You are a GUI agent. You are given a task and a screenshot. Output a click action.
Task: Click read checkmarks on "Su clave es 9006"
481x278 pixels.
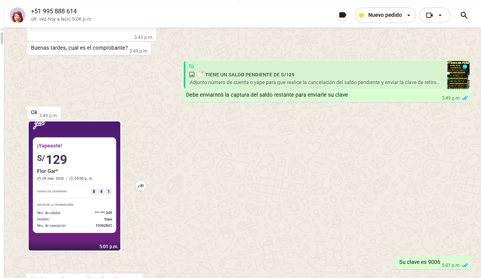pyautogui.click(x=465, y=265)
